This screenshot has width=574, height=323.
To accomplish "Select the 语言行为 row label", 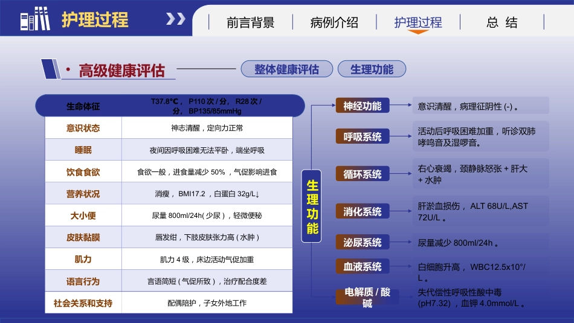I will tap(83, 281).
